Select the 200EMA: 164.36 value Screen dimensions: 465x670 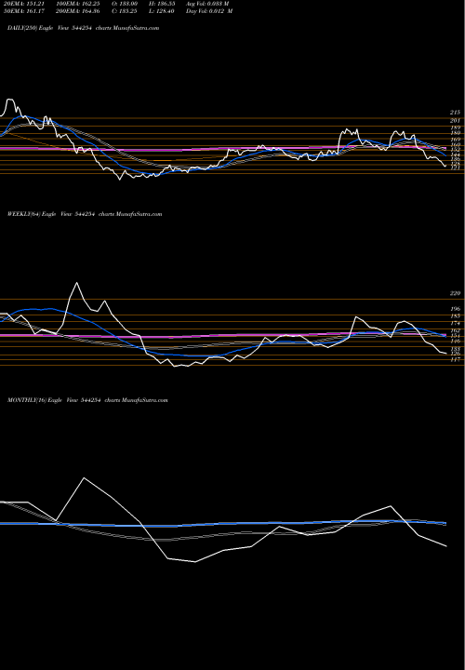(x=78, y=11)
